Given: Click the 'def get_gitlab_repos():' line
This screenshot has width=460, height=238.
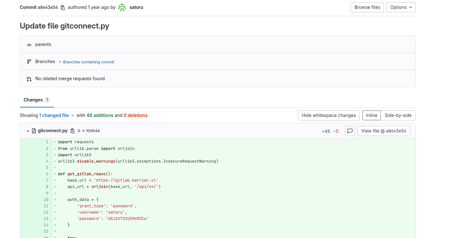Looking at the screenshot, I should (x=85, y=174).
